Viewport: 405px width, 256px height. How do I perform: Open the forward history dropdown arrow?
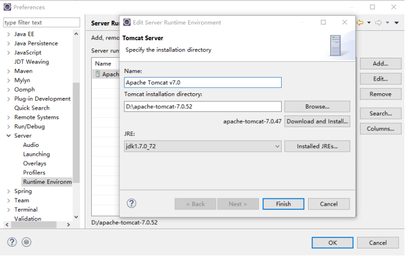click(387, 23)
